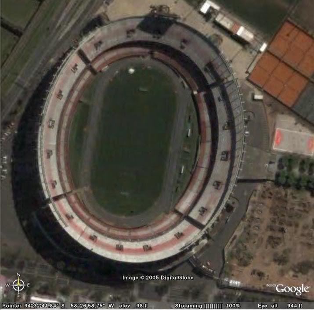
Task: Click the longitude readout 58°26'58.75" W
Action: tap(92, 306)
